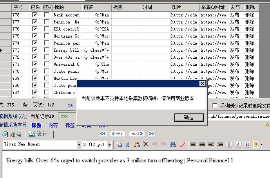
Task: Toggle underline formatting button
Action: coord(229,144)
